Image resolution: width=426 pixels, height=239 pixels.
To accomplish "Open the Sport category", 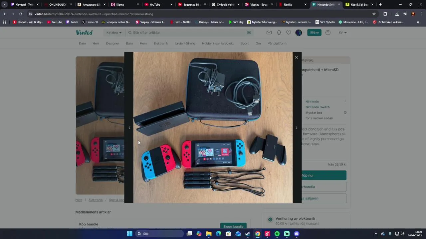I will tap(245, 43).
